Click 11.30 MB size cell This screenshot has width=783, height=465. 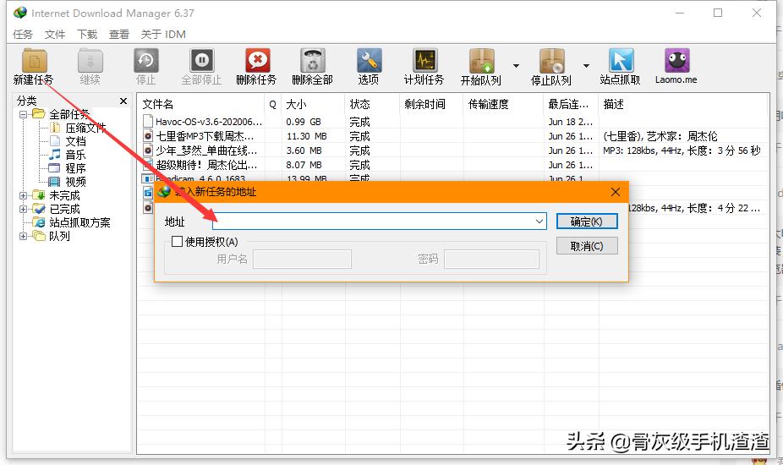coord(307,136)
